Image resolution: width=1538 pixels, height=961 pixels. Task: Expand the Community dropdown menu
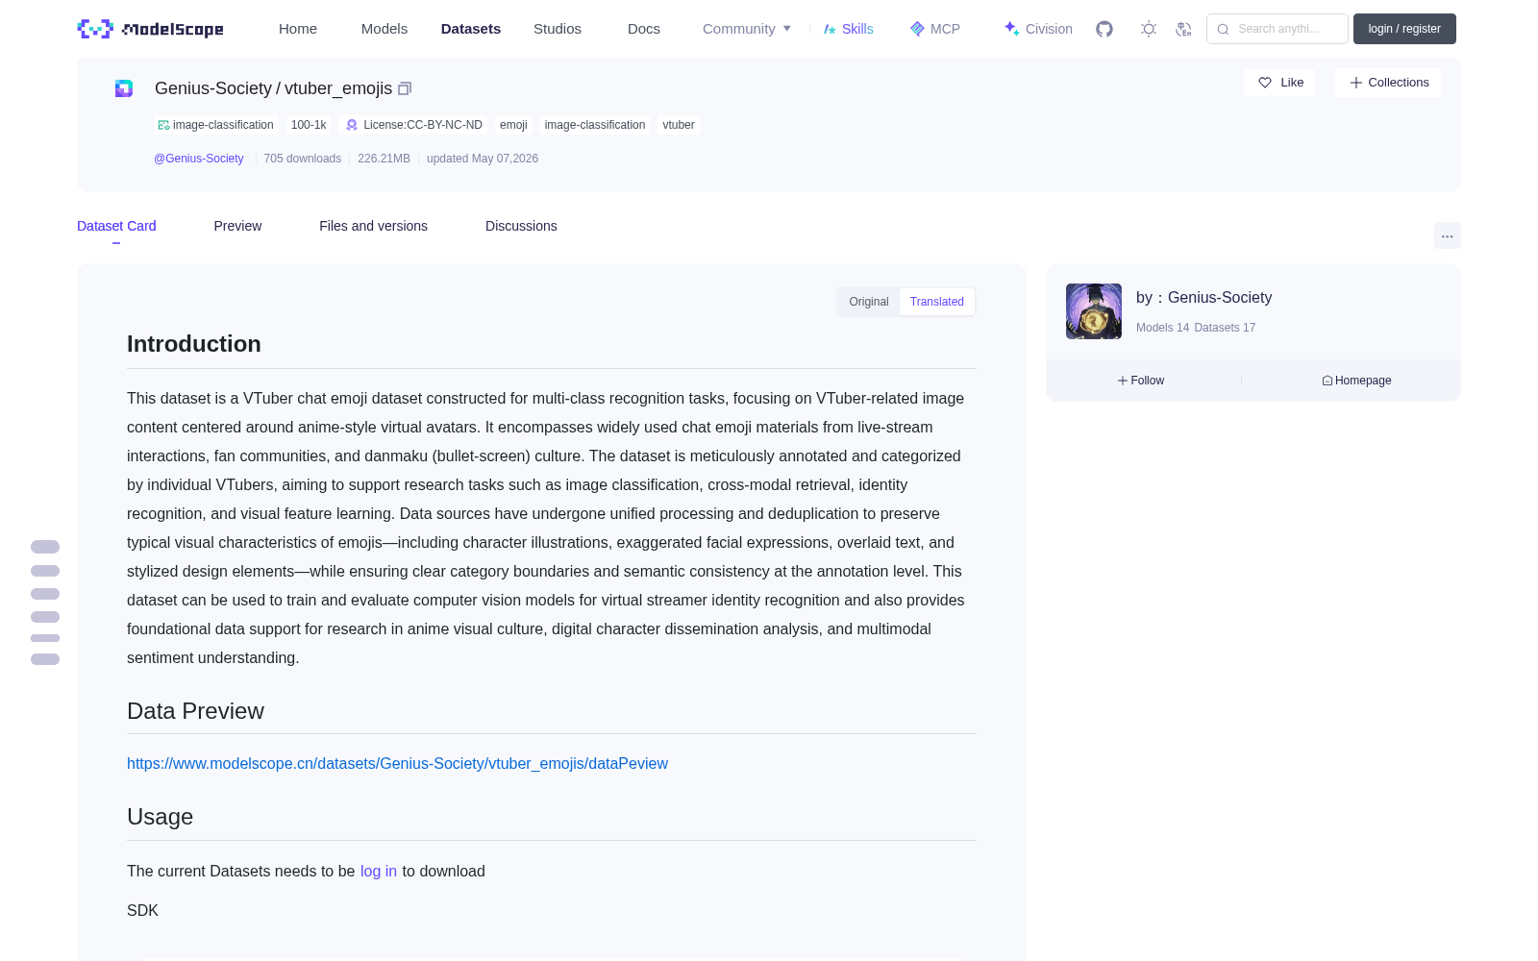(747, 29)
